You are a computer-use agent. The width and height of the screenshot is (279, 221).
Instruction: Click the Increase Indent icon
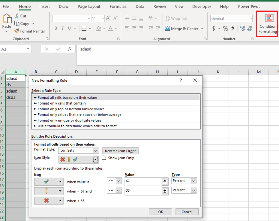point(158,28)
